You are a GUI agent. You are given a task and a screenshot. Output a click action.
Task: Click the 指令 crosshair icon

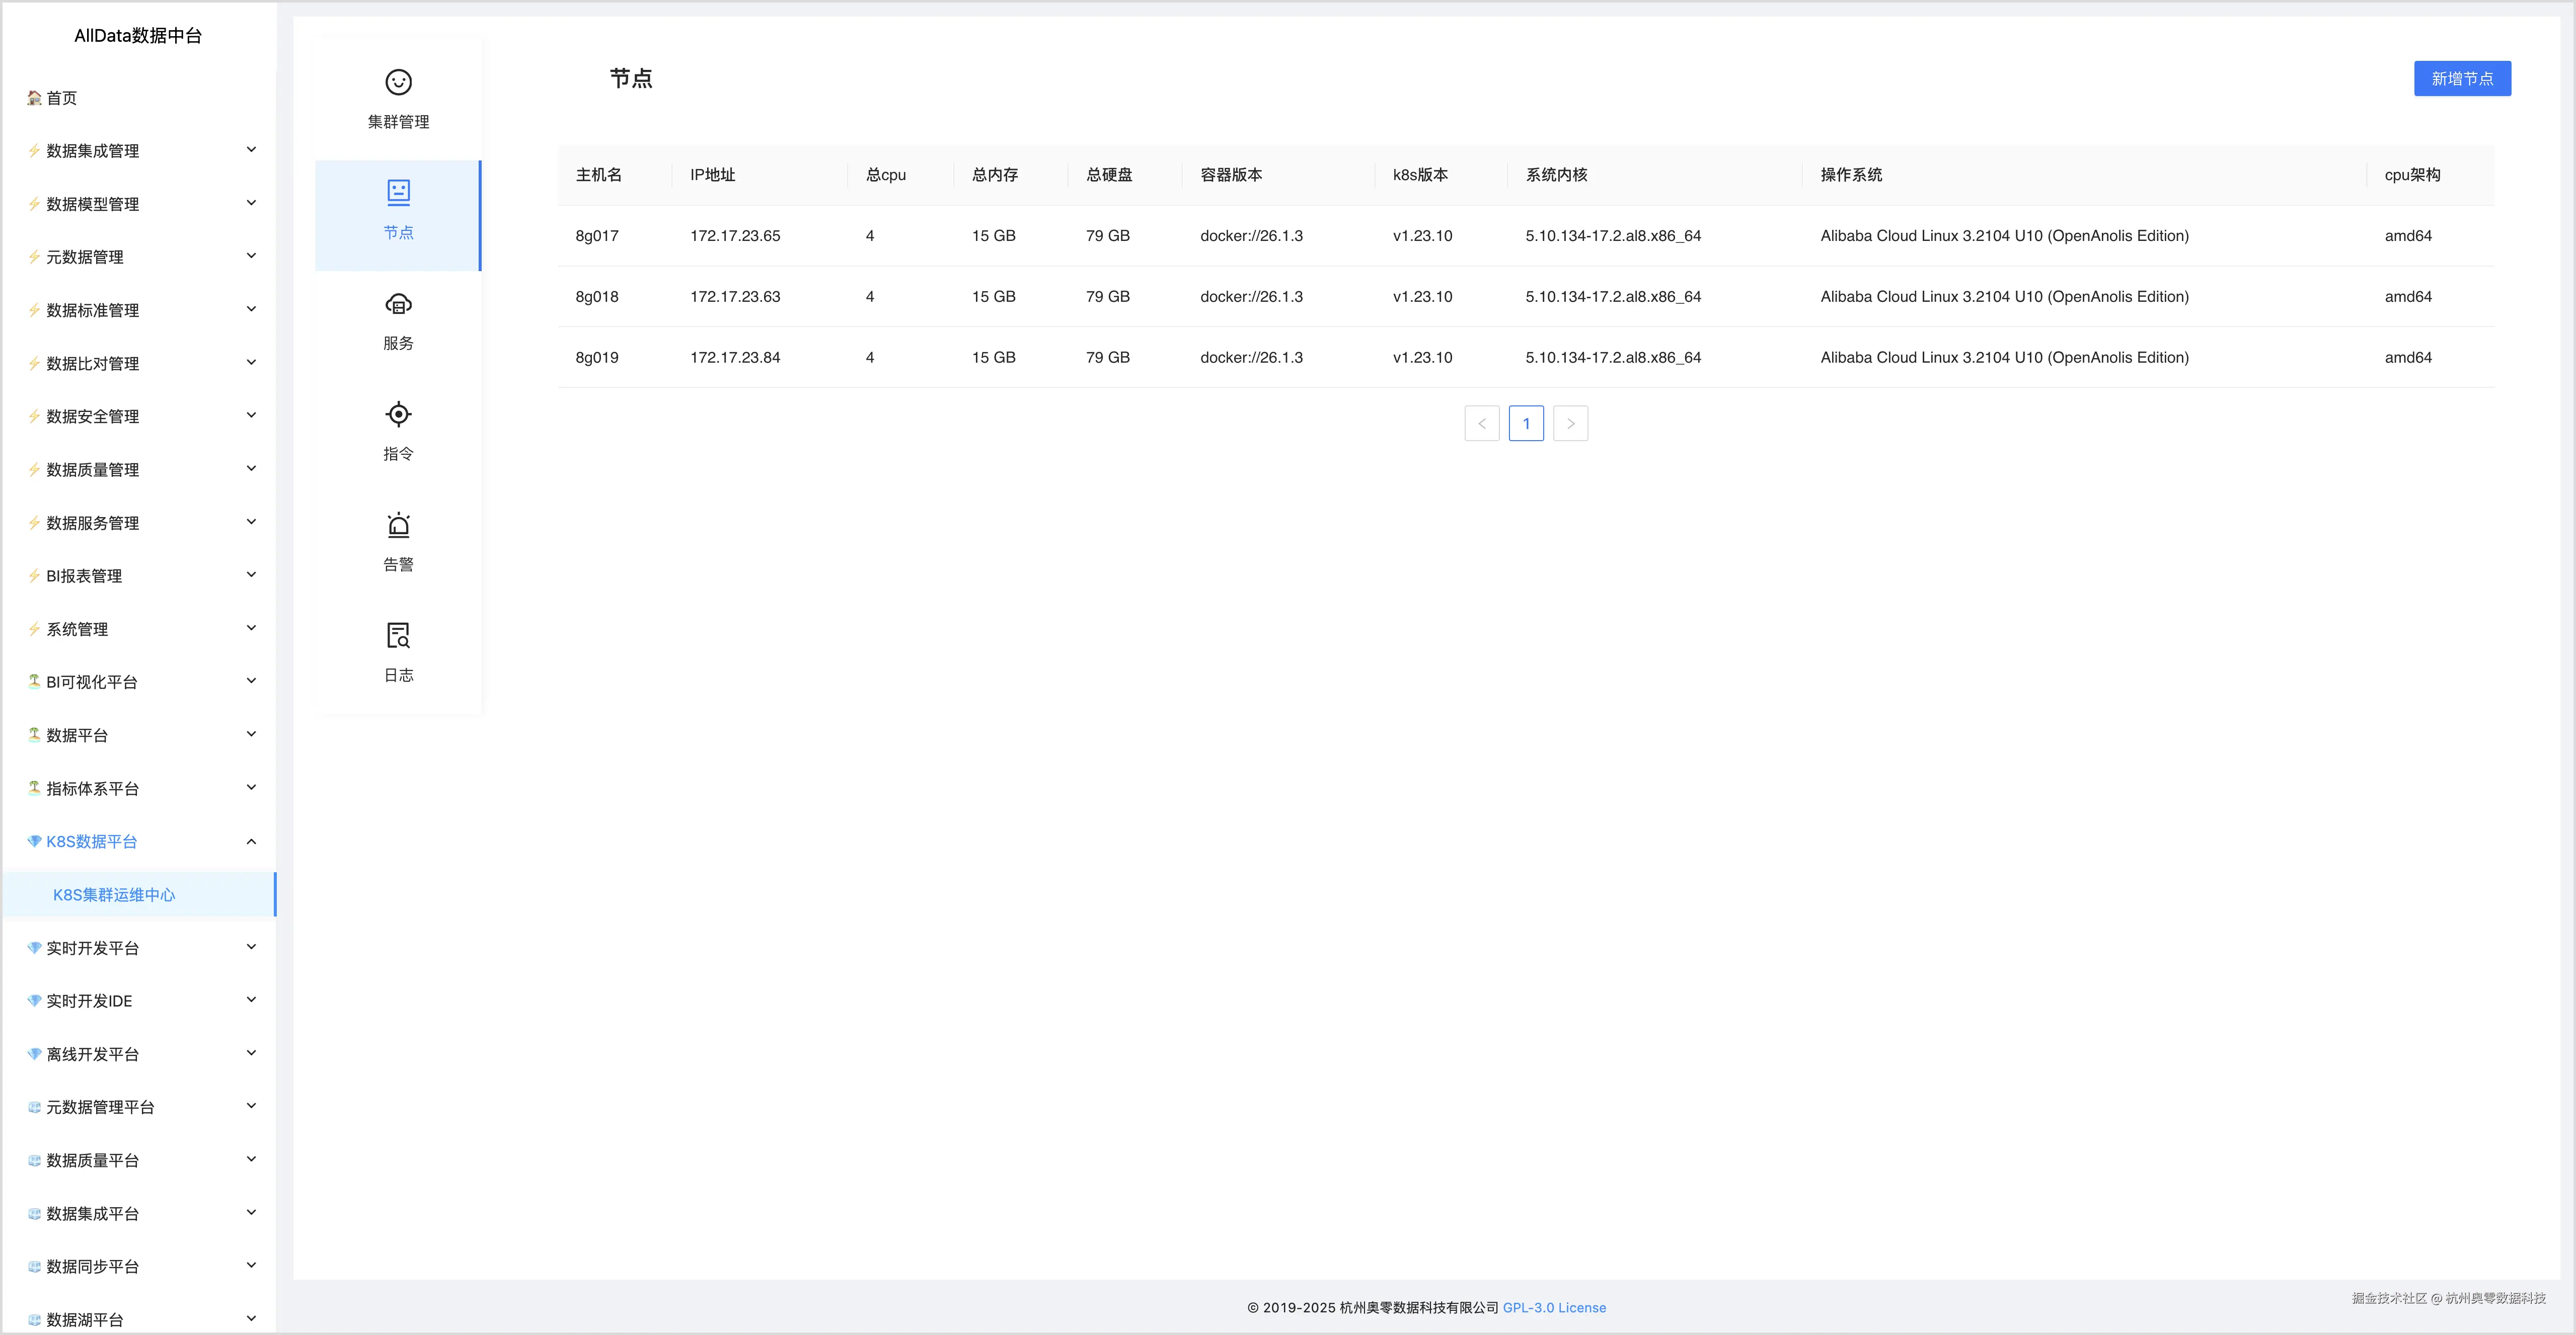point(398,413)
